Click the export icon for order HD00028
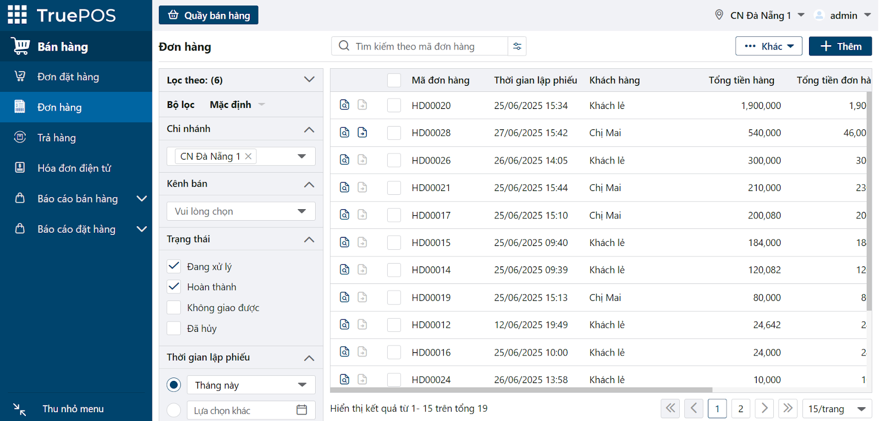880x421 pixels. point(362,132)
